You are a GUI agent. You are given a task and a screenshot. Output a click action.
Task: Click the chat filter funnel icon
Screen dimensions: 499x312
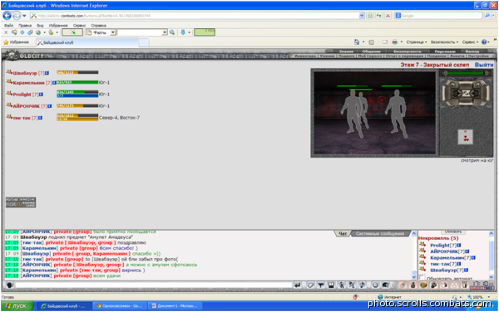click(x=321, y=285)
